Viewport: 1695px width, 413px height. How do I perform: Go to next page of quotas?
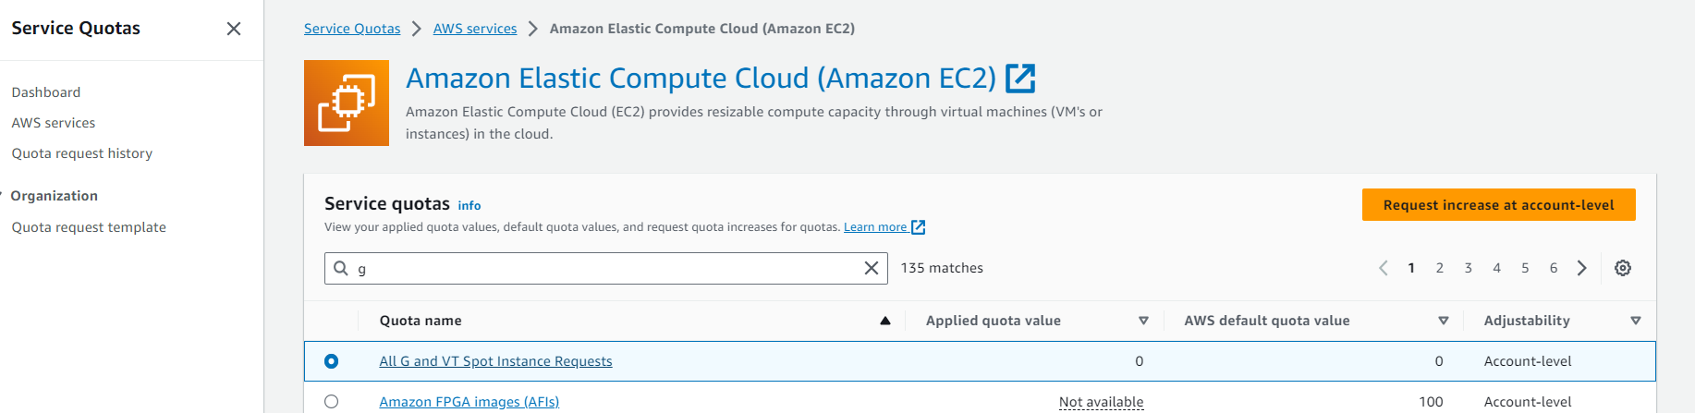1582,268
